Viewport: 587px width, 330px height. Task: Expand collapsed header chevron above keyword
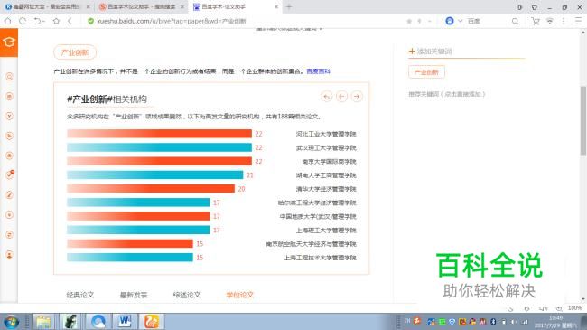point(321,29)
